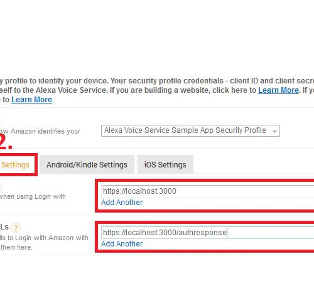The height and width of the screenshot is (296, 314).
Task: Click the 'Amazon identifies your' label text
Action: click(45, 131)
